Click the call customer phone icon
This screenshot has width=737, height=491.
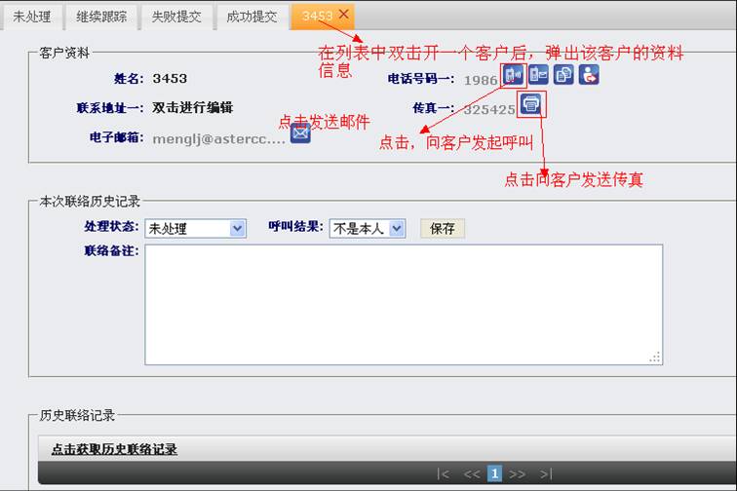point(514,75)
